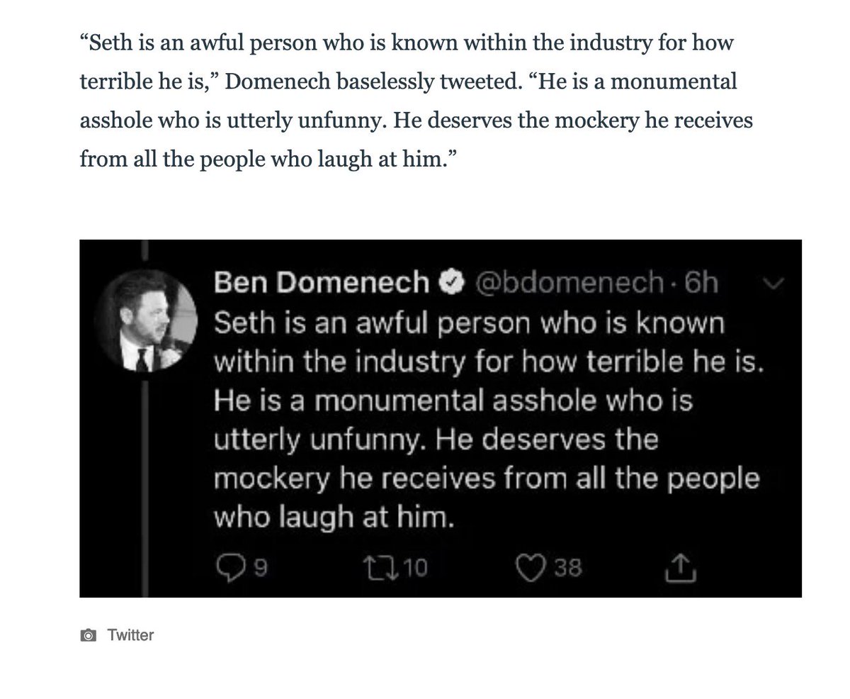Like the tweet with the heart icon
Image resolution: width=850 pixels, height=699 pixels.
pyautogui.click(x=532, y=567)
